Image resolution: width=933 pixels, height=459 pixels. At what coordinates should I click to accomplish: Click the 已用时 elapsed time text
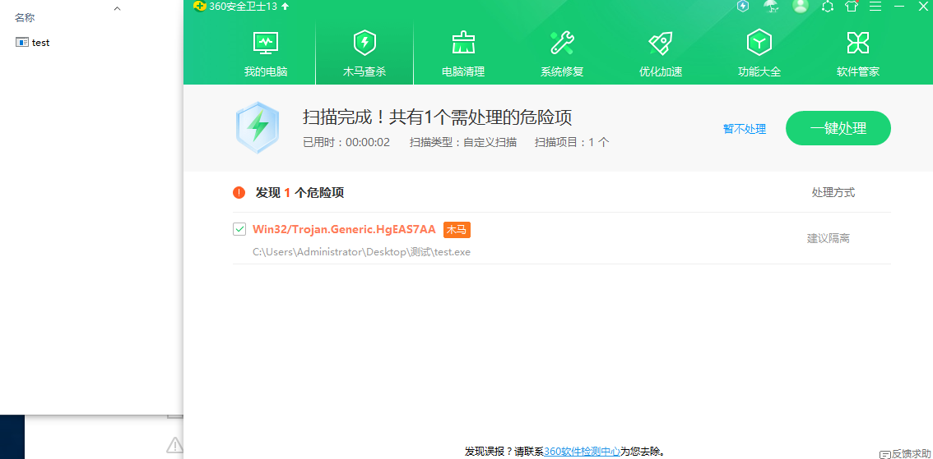point(346,143)
